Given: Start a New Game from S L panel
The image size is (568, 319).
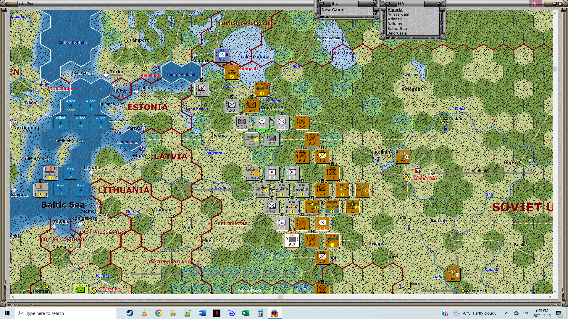Looking at the screenshot, I should (333, 9).
